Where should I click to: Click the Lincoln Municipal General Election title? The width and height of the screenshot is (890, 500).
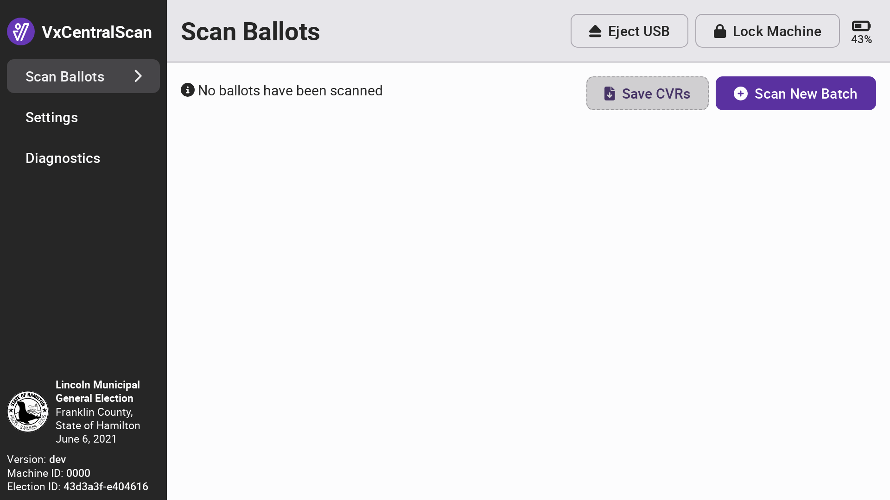pyautogui.click(x=97, y=391)
